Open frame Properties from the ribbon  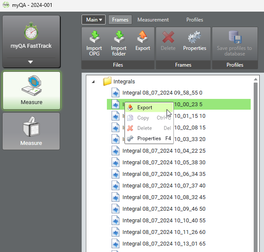pos(194,41)
